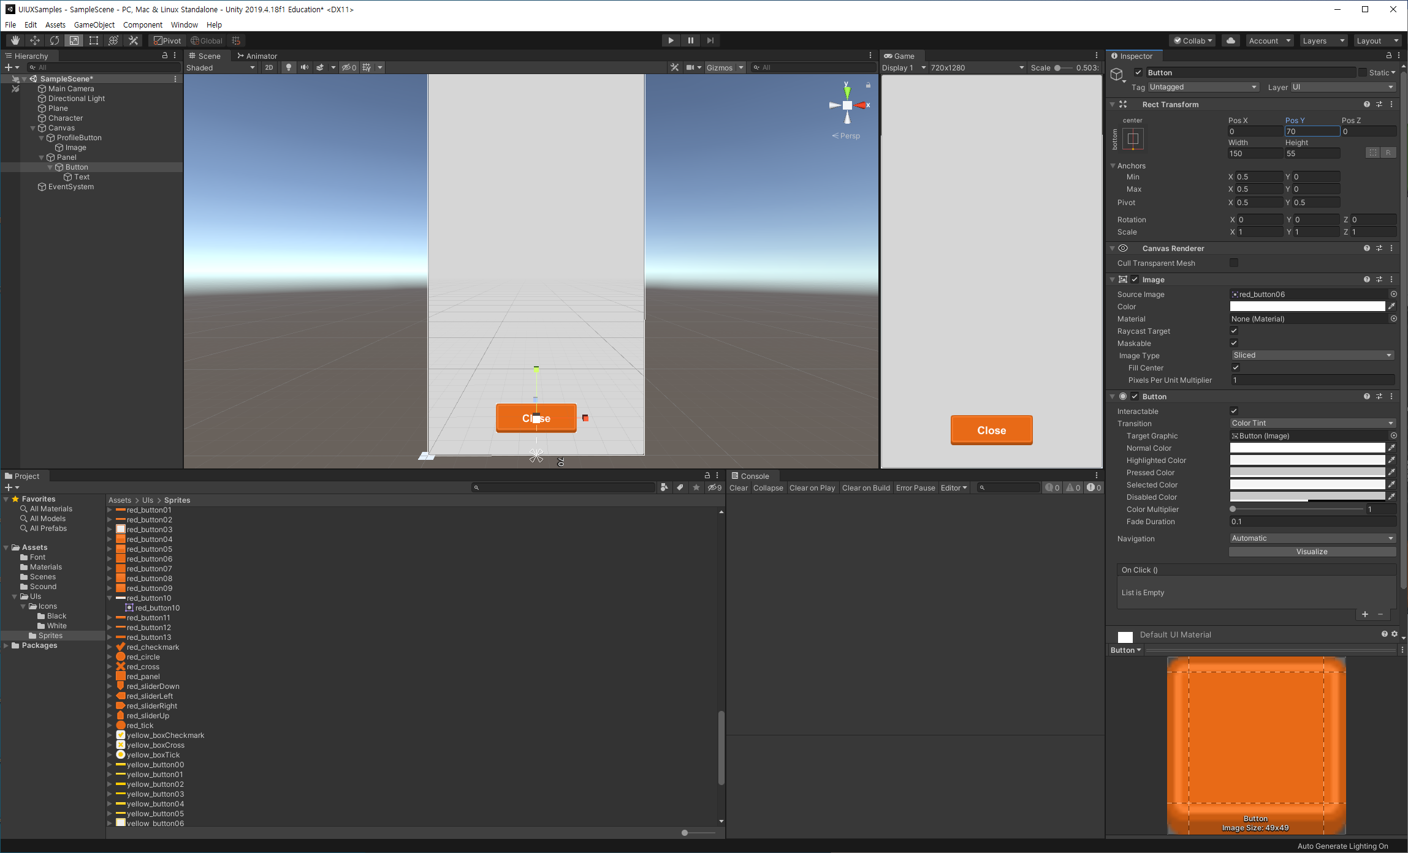This screenshot has width=1408, height=853.
Task: Click Clear in the Console
Action: coord(738,488)
